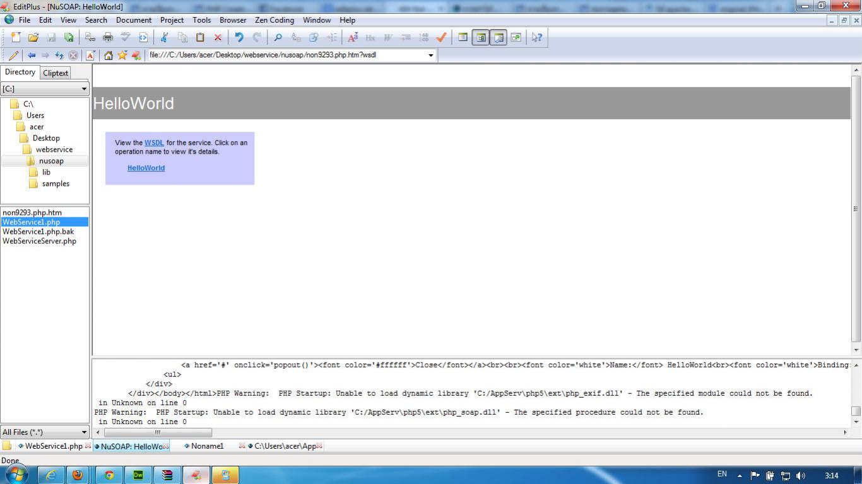This screenshot has width=862, height=484.
Task: Click the Find magnifier icon
Action: click(278, 37)
